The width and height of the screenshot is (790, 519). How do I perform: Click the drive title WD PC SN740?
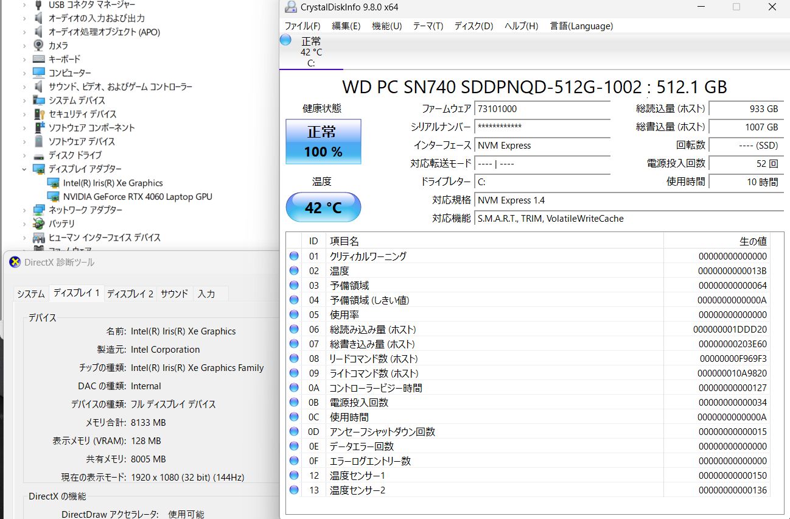tap(534, 86)
